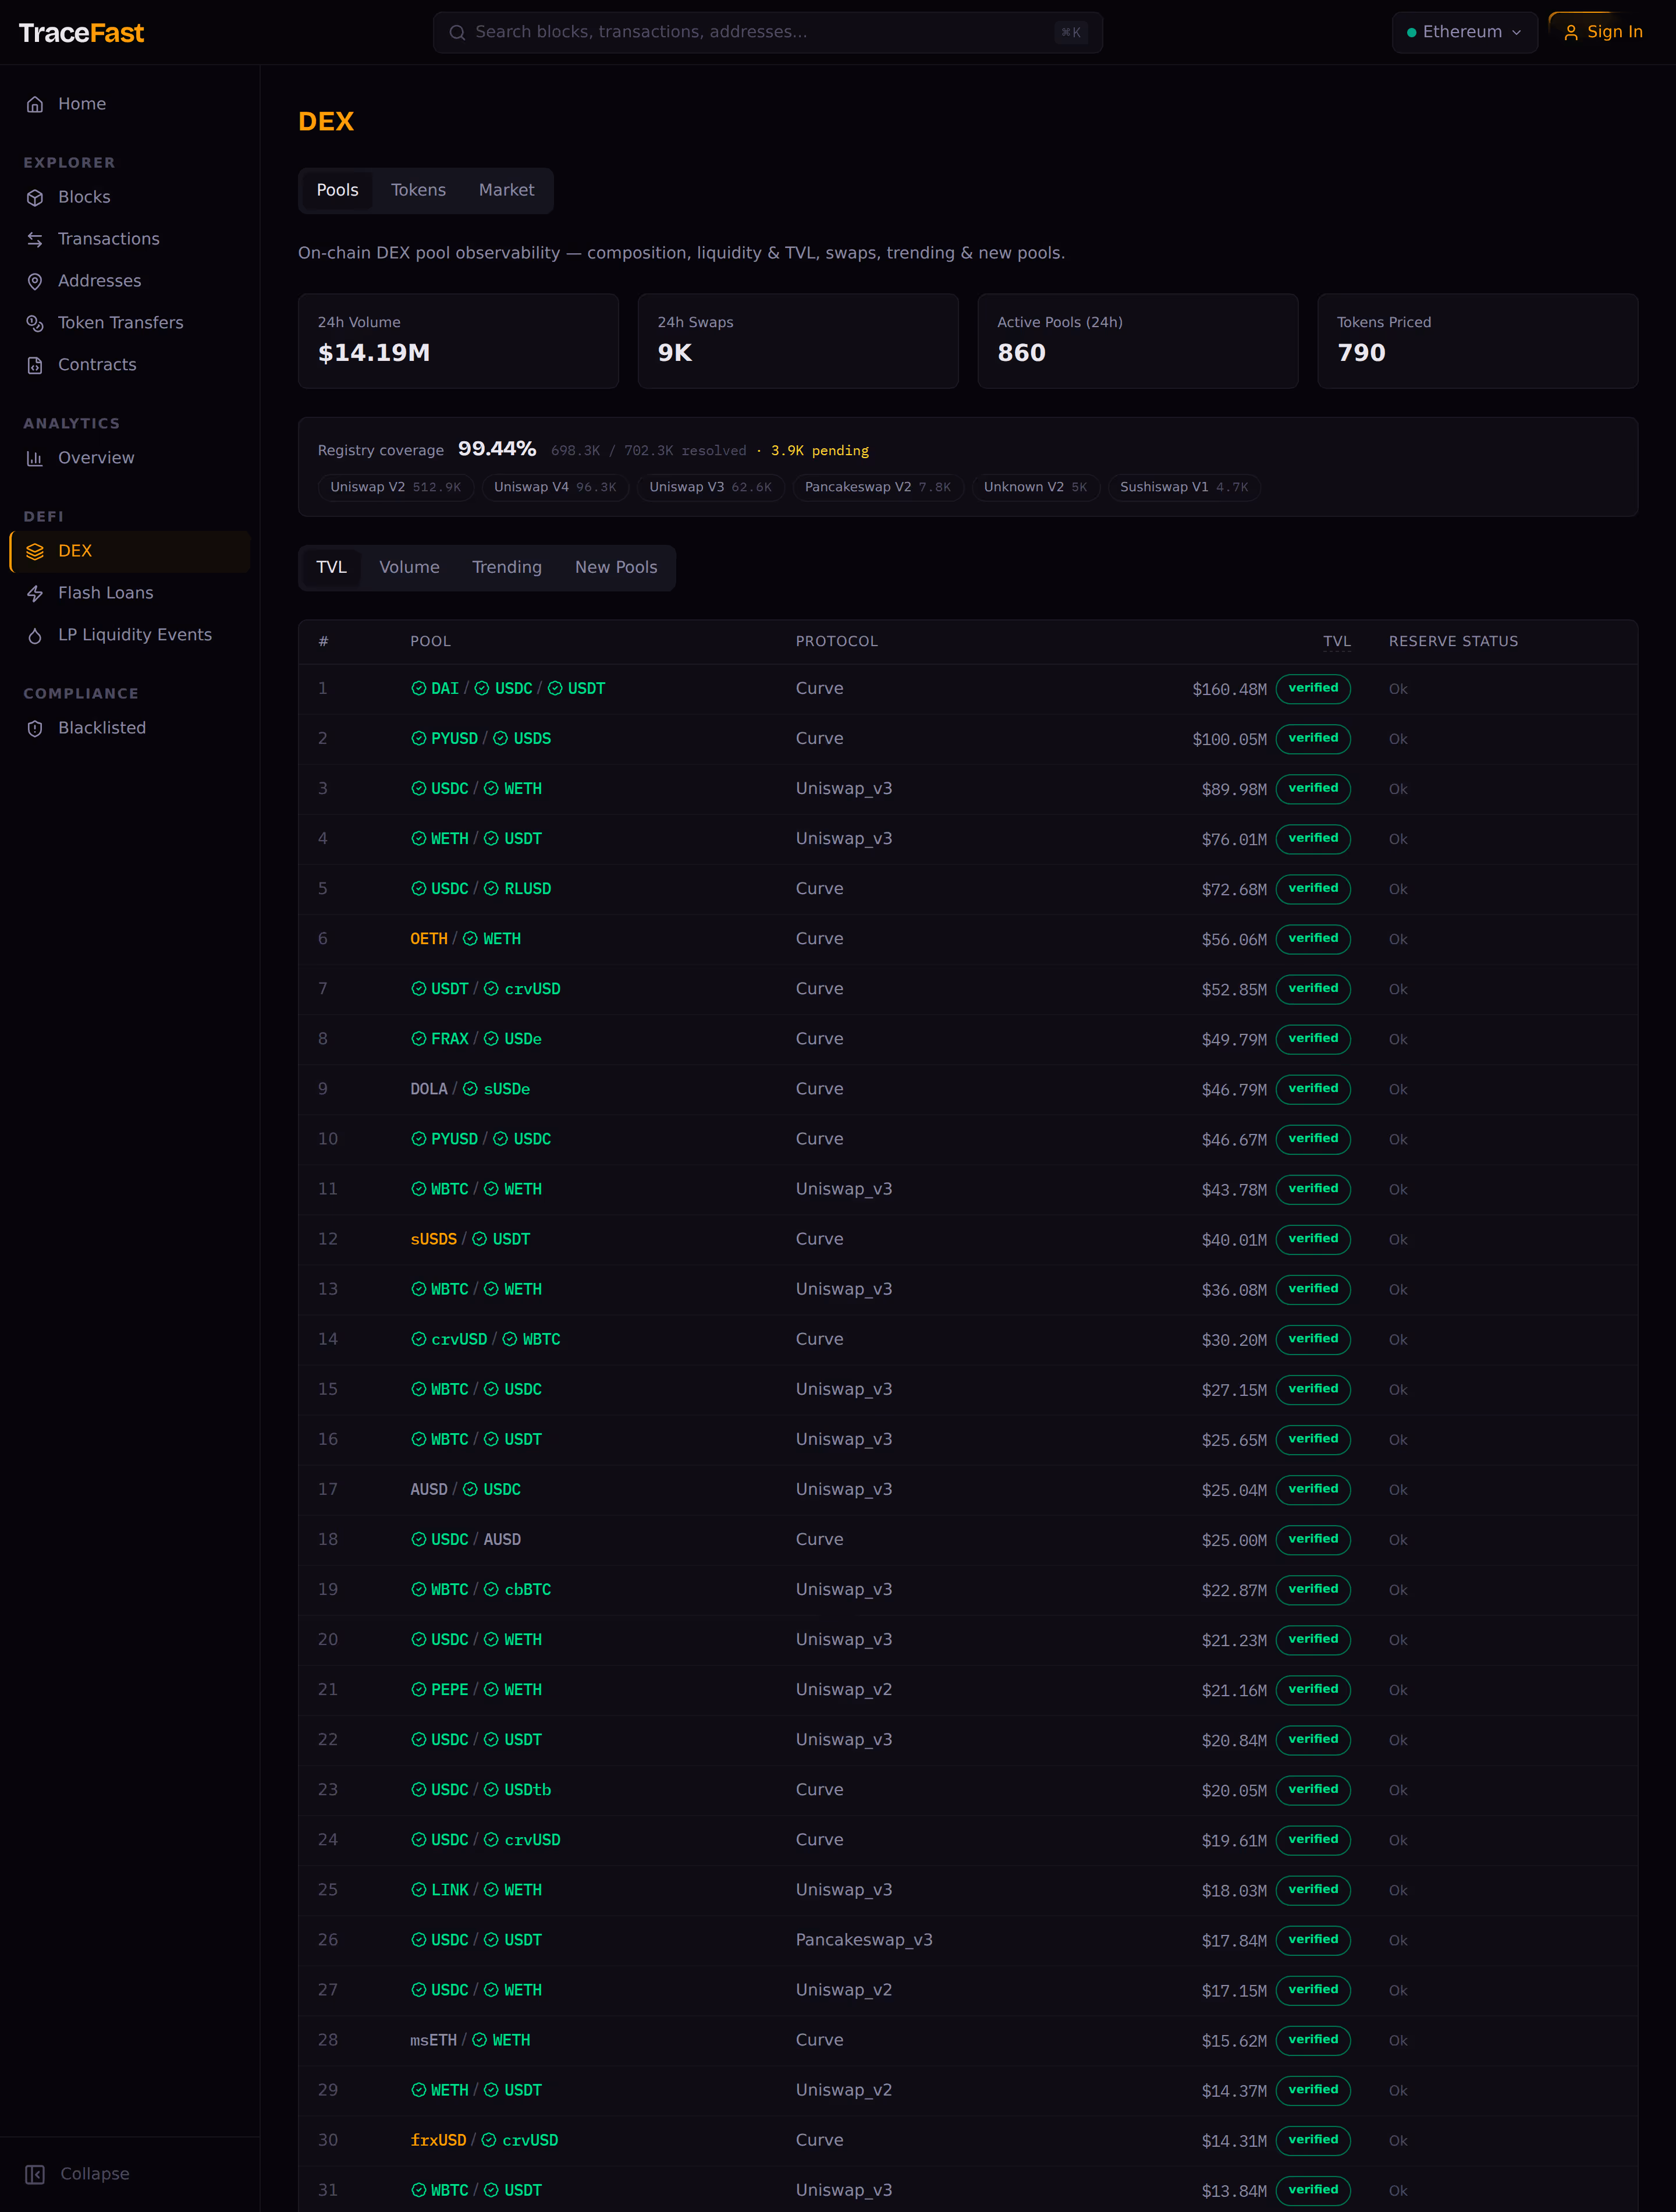Click the DEX layers icon
The height and width of the screenshot is (2212, 1676).
coord(35,552)
